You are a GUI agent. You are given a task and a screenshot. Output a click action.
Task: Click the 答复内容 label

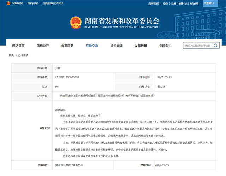(45, 128)
